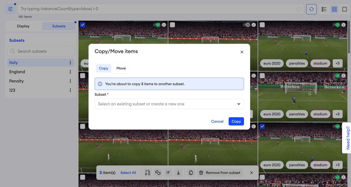Expand +3 tags on second-row right thumbnail
Screen dimensions: 351x187
coord(337,114)
